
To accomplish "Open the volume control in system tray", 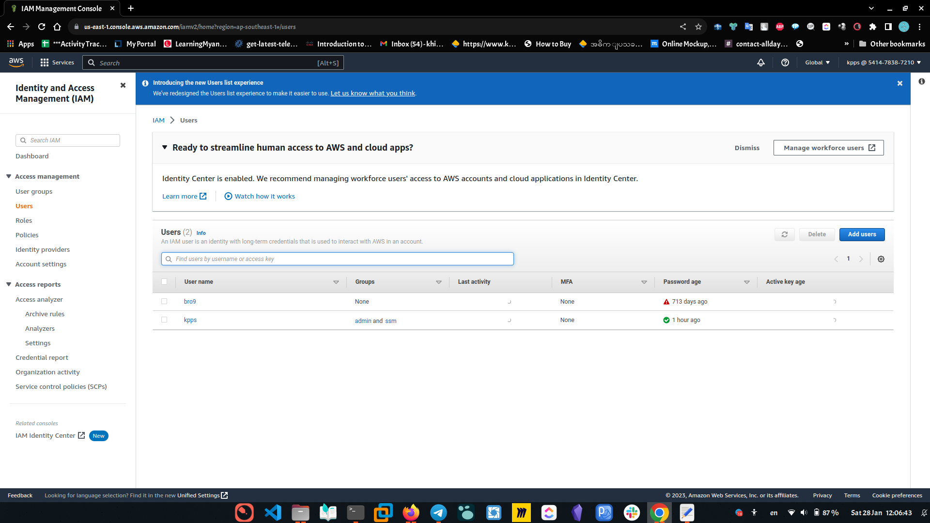I will pyautogui.click(x=804, y=512).
